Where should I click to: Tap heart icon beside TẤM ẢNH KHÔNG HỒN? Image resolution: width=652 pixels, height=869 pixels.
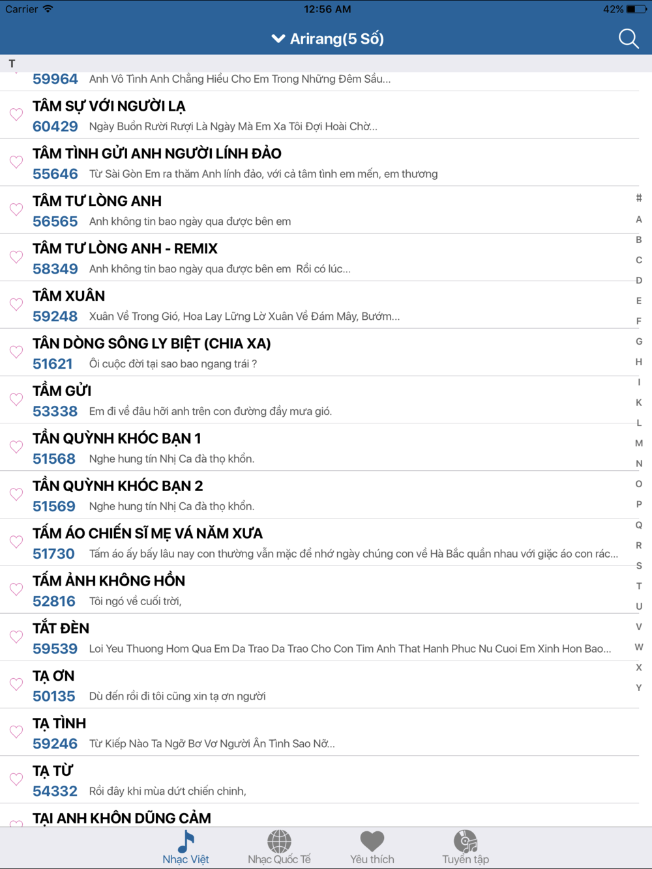click(16, 590)
